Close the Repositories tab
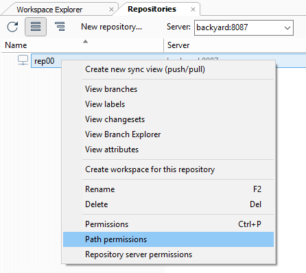The height and width of the screenshot is (273, 306). tap(193, 10)
